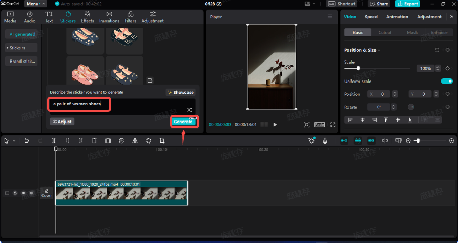Select the Mask sub-tab
Image resolution: width=458 pixels, height=243 pixels.
[412, 32]
